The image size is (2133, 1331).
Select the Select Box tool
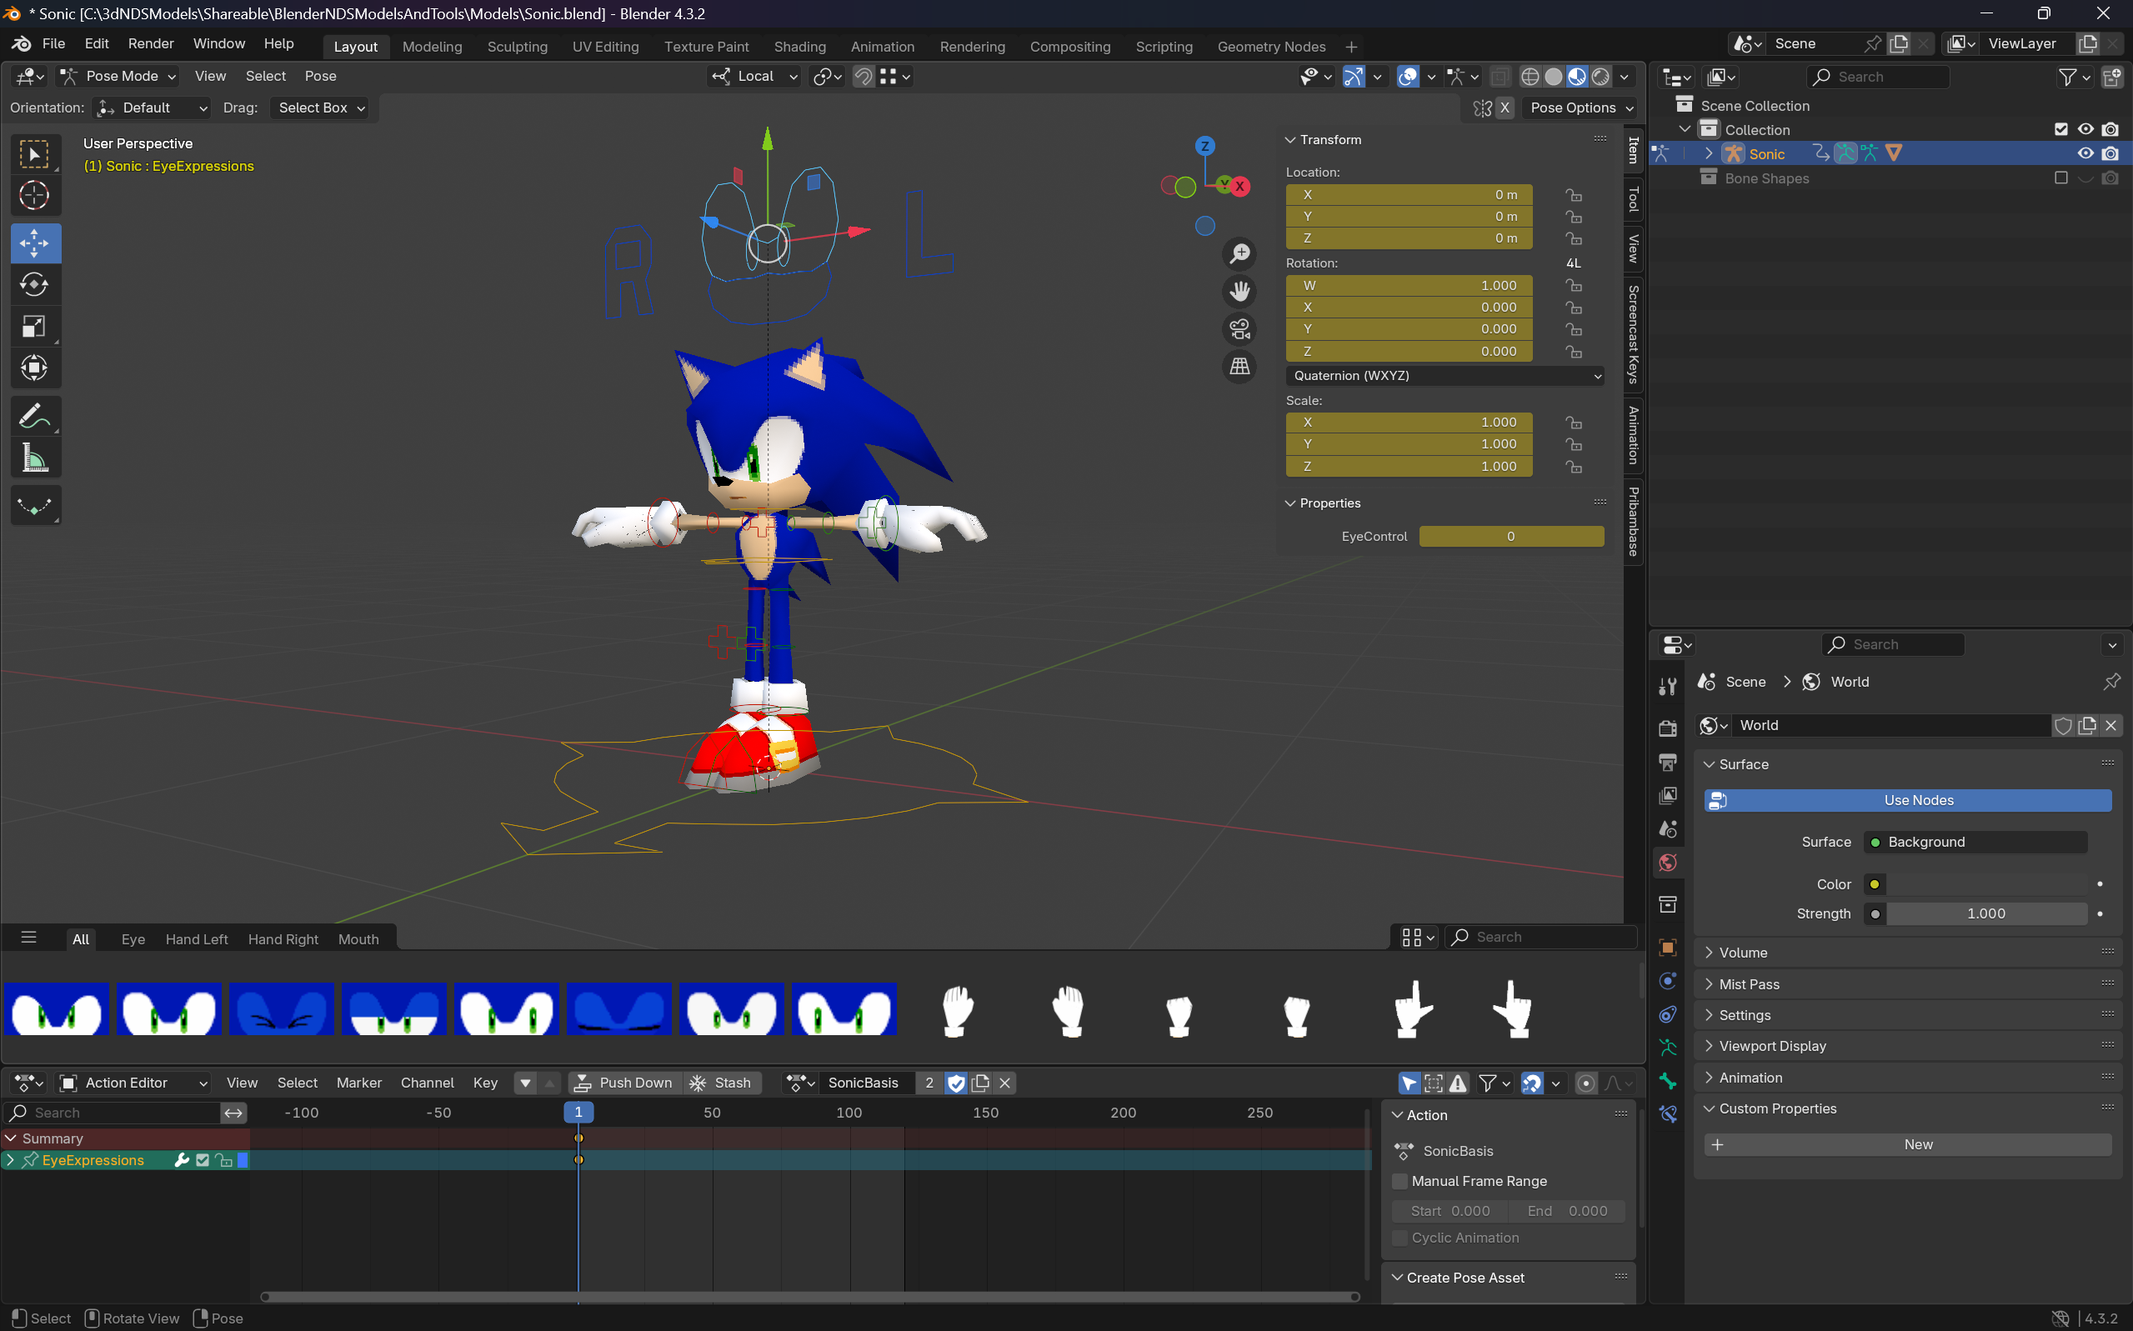(x=34, y=155)
